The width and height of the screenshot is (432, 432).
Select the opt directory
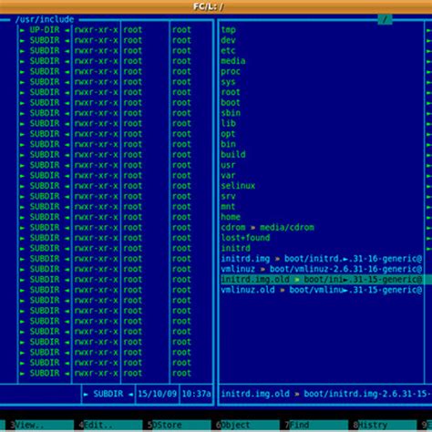[228, 134]
